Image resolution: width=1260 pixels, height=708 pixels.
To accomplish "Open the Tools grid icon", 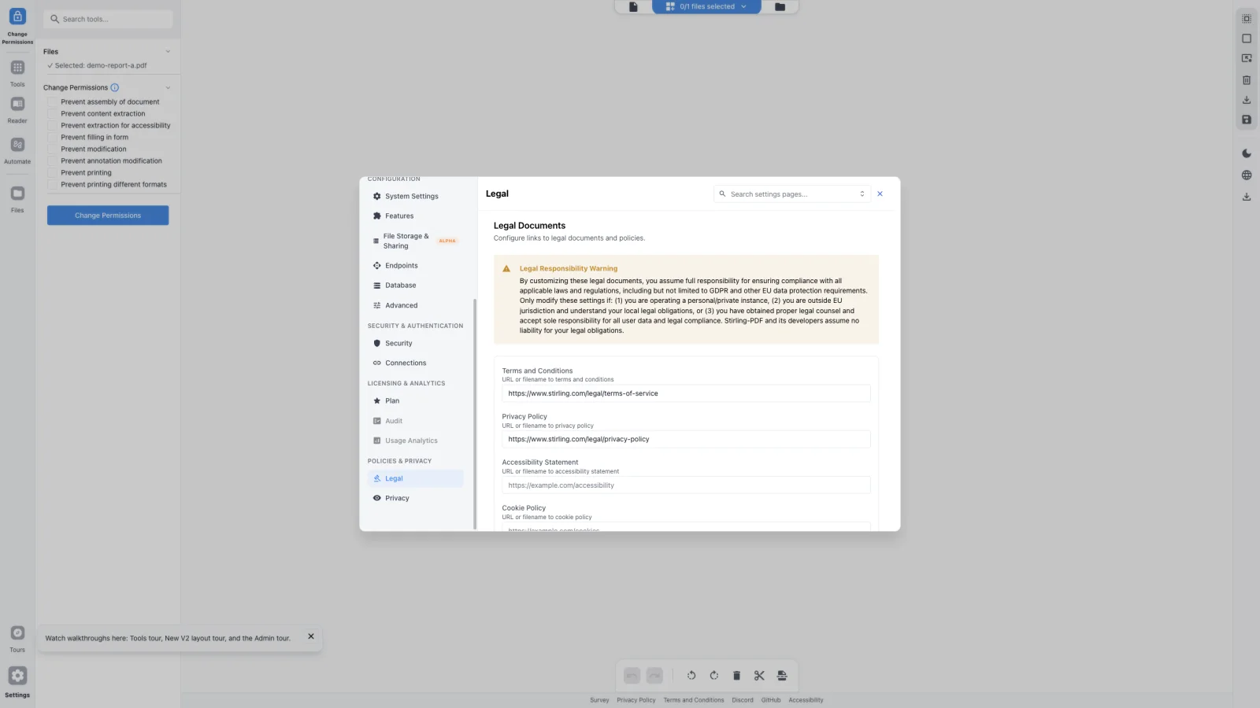I will tap(17, 68).
